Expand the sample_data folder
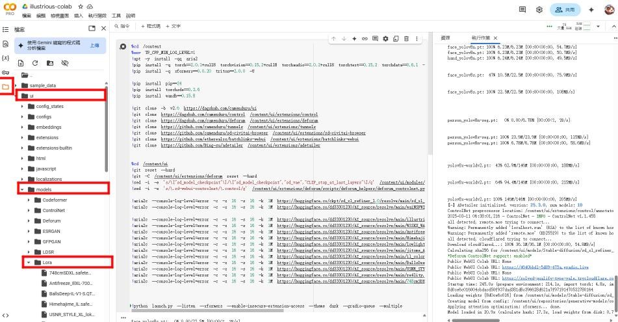 (x=16, y=85)
